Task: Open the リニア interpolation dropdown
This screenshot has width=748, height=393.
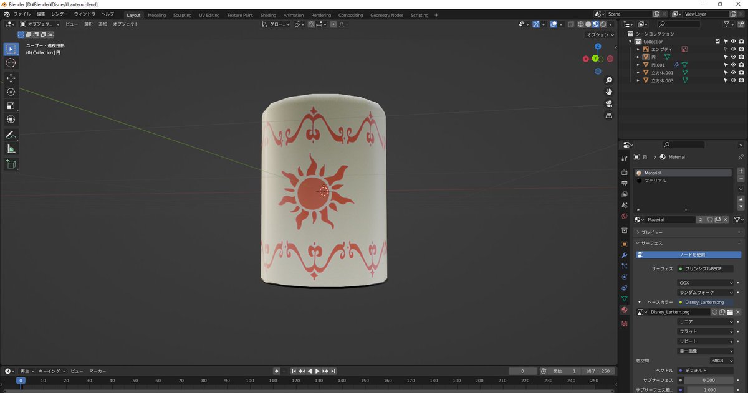Action: coord(706,321)
